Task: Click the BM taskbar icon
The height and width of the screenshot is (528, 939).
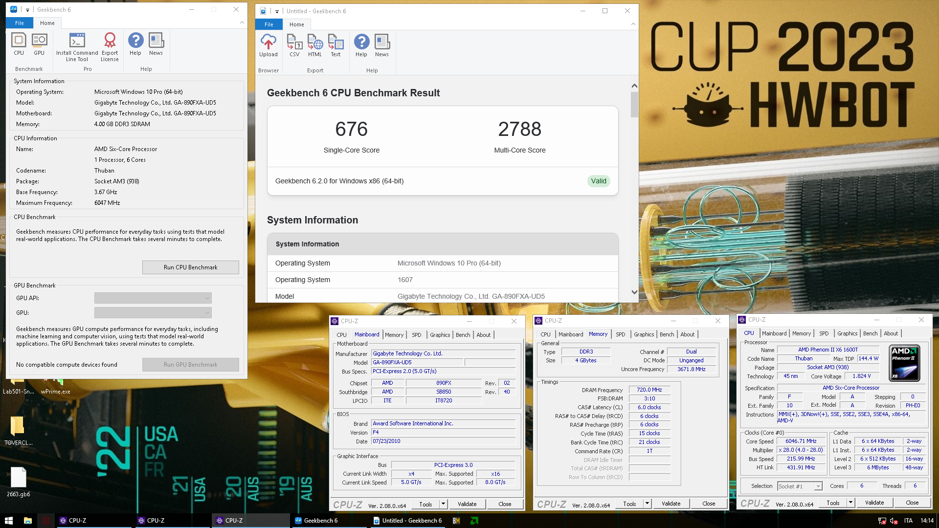Action: [456, 521]
